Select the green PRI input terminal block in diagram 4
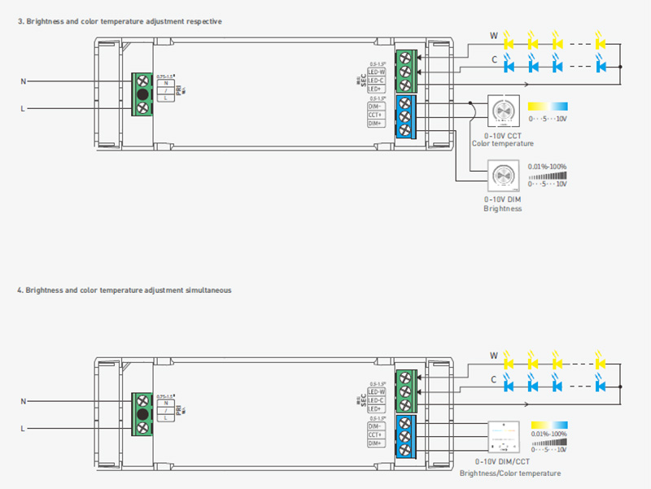The width and height of the screenshot is (651, 489). [x=142, y=414]
